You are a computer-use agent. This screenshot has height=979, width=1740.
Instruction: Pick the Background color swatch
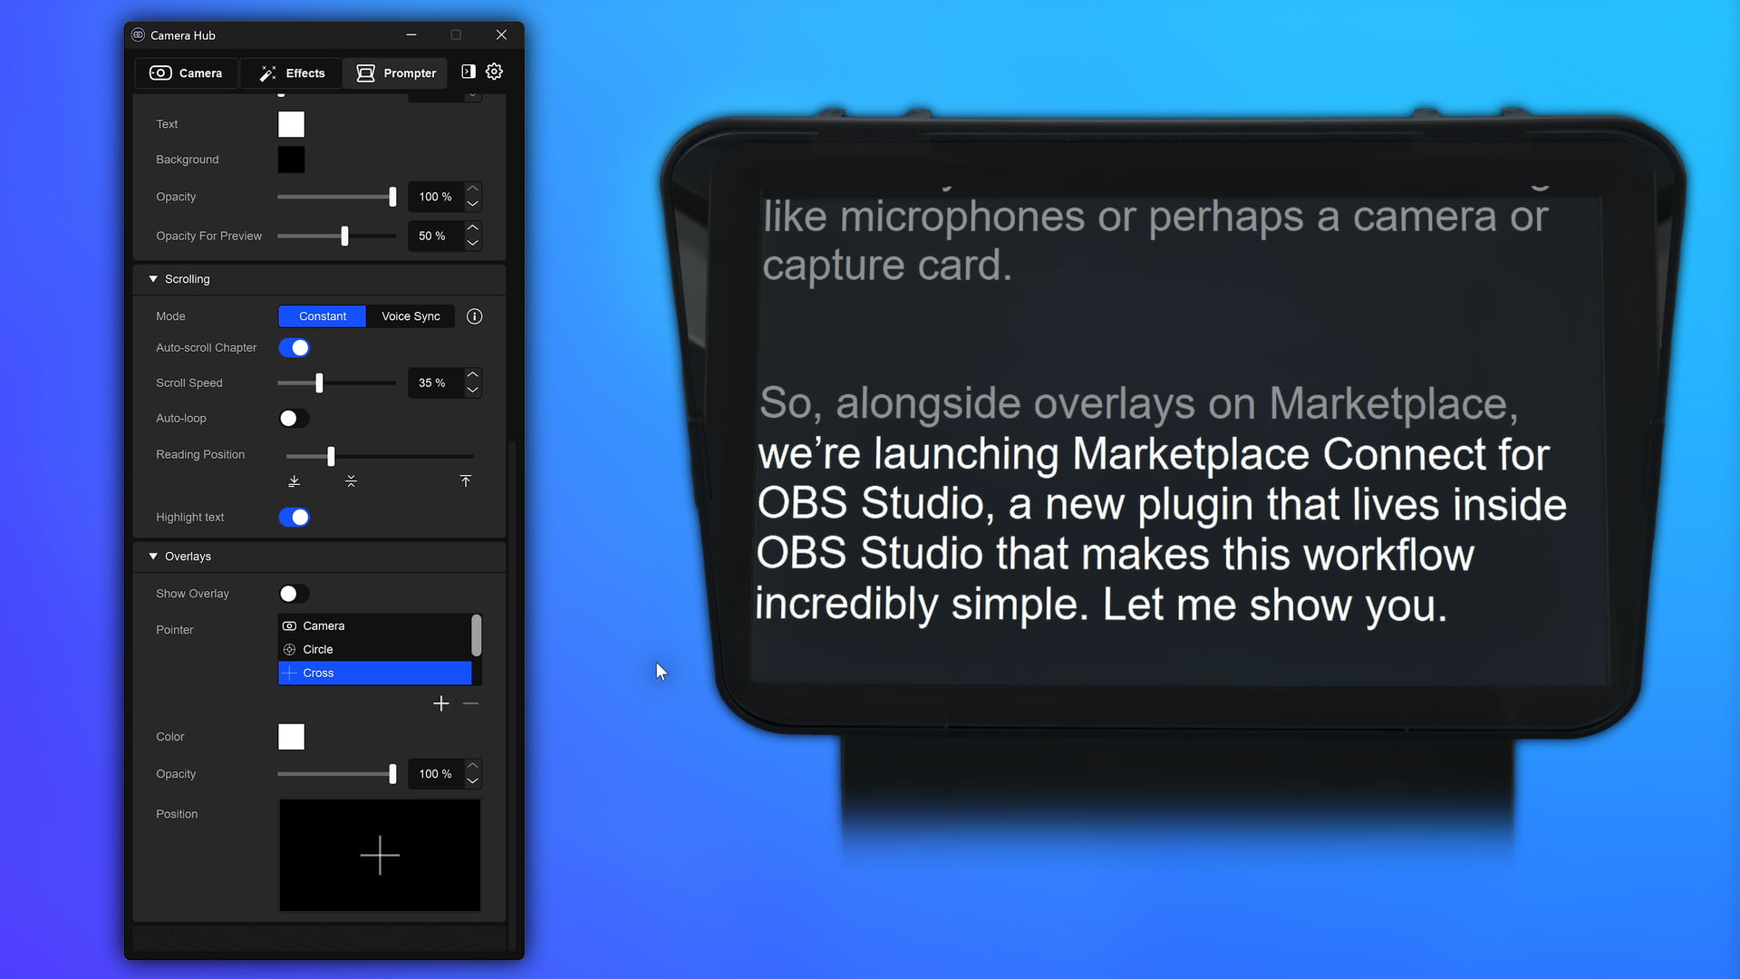tap(291, 160)
